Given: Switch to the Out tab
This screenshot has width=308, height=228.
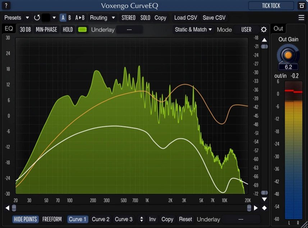Looking at the screenshot, I should coord(278,28).
